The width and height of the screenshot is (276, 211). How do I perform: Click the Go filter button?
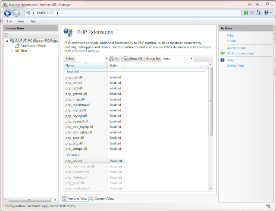point(114,59)
